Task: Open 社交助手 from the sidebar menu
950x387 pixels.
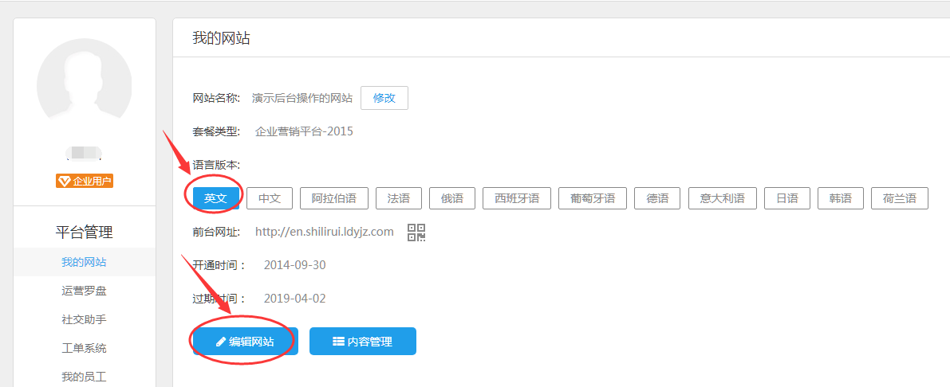Action: pos(84,319)
